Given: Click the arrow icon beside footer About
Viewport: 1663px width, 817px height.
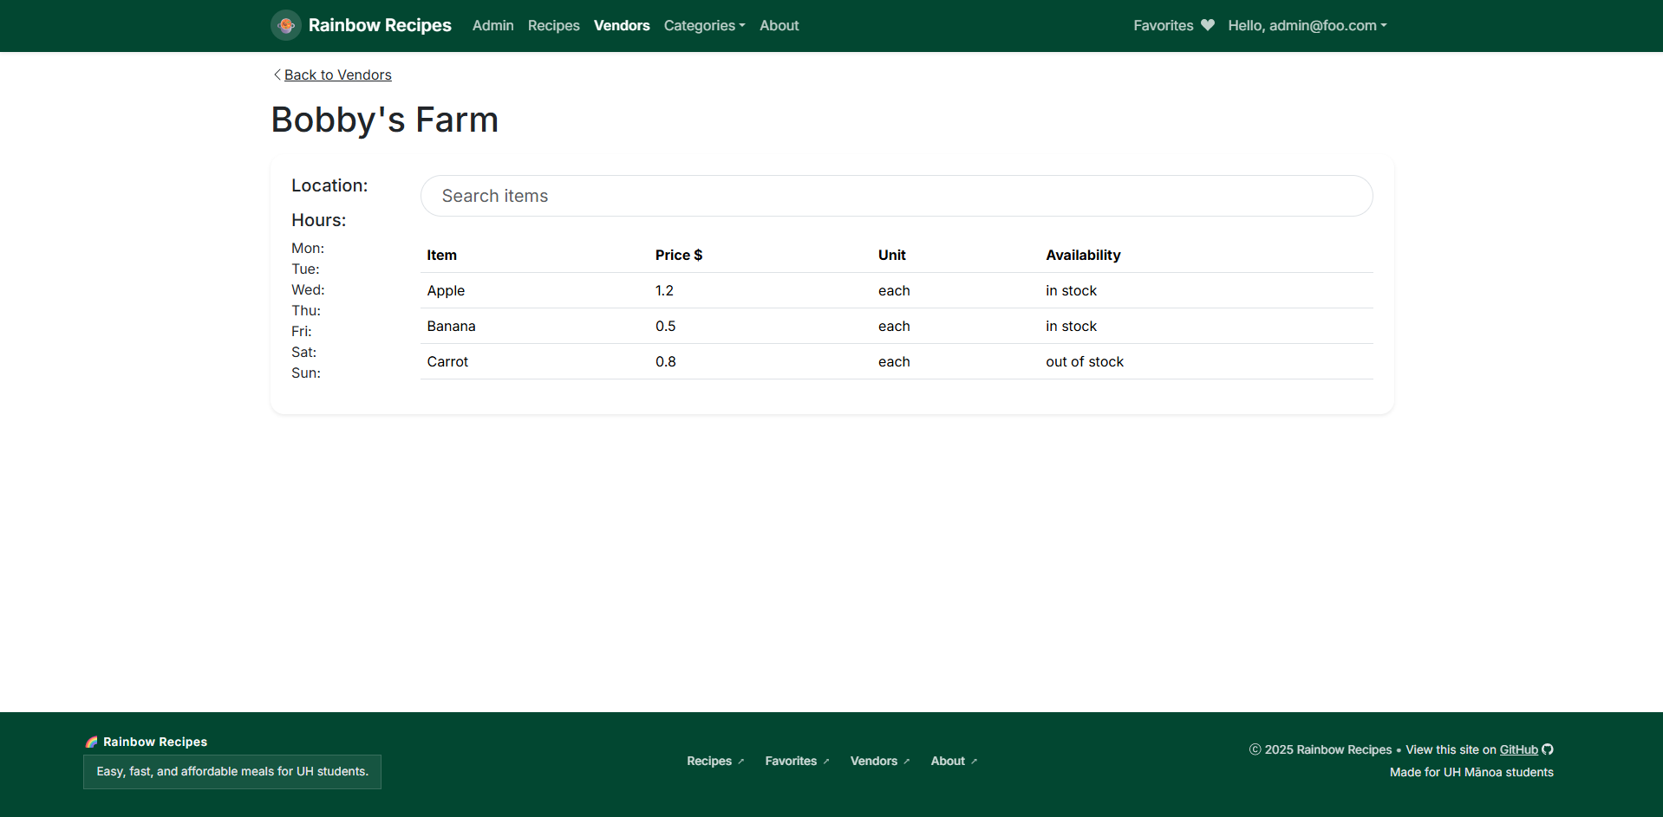Looking at the screenshot, I should point(975,762).
